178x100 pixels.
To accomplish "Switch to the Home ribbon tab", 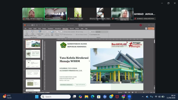I will point(30,28).
